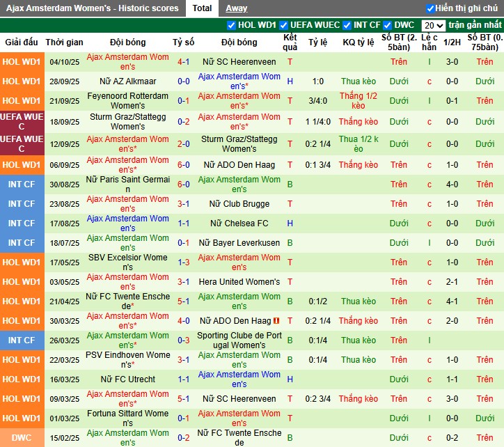Toggle the HOL WD1 league checkbox
Viewport: 504px width, 447px height.
pyautogui.click(x=232, y=25)
